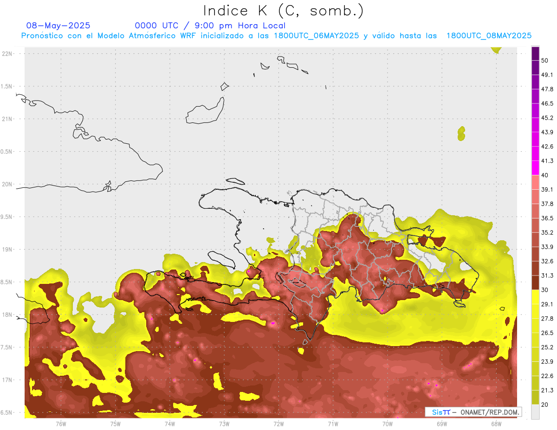The height and width of the screenshot is (430, 557).
Task: Click the "0000 UTC / 9:00 pm Hora Local" time text
Action: pyautogui.click(x=210, y=26)
